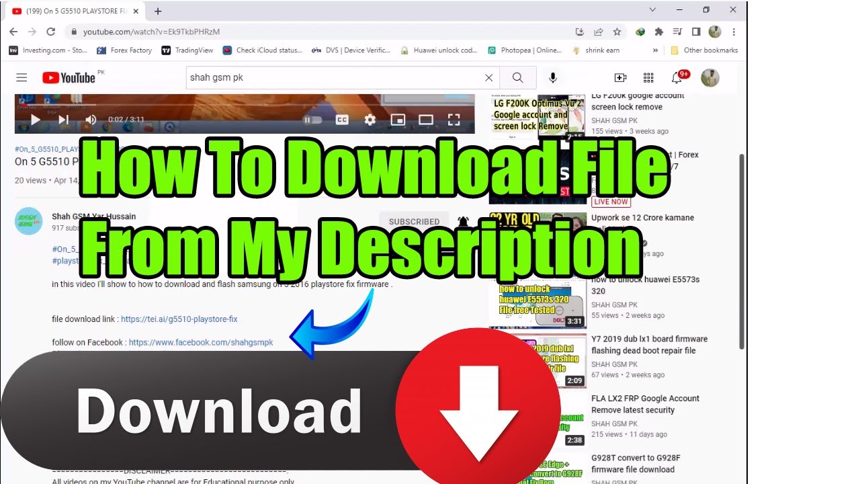Open the Forex Factory bookmark
Viewport: 860px width, 484px height.
[124, 50]
